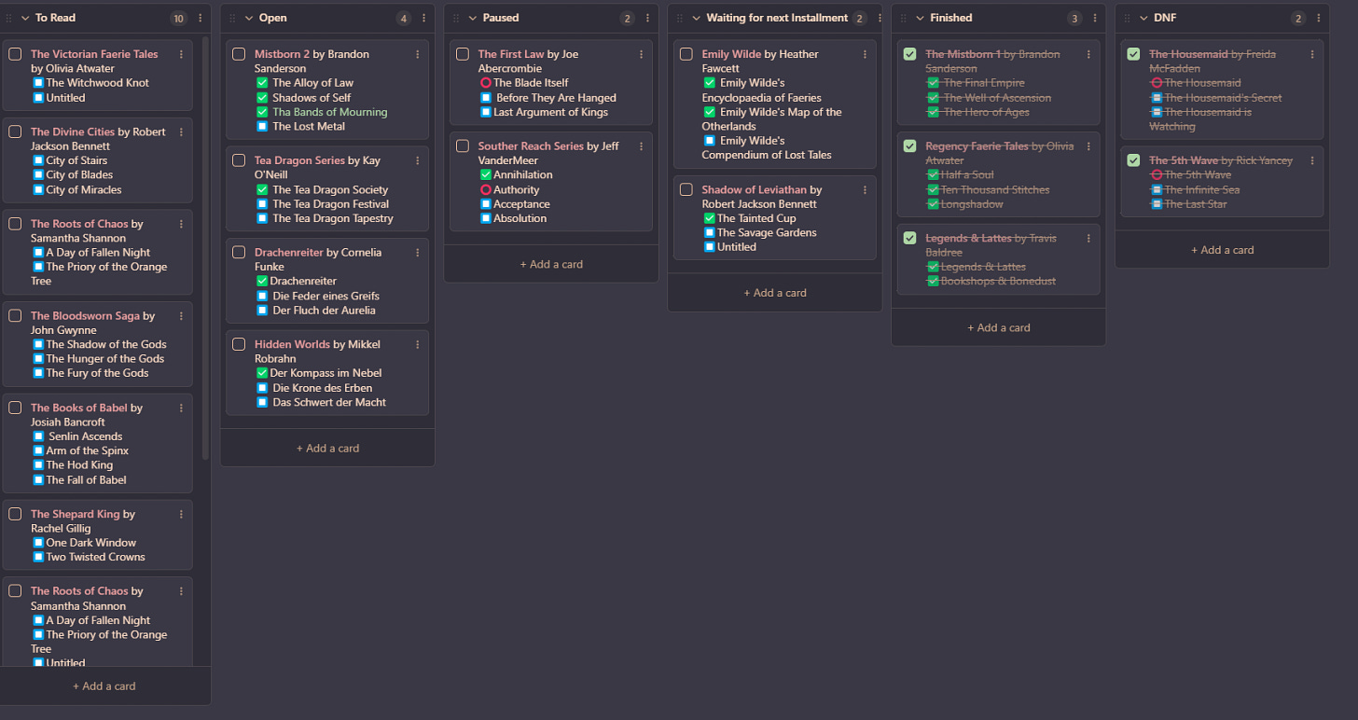Open the Finished lane three-dot menu

[x=1096, y=18]
